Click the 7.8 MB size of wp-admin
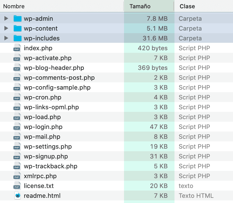This screenshot has width=233, height=203. 157,19
